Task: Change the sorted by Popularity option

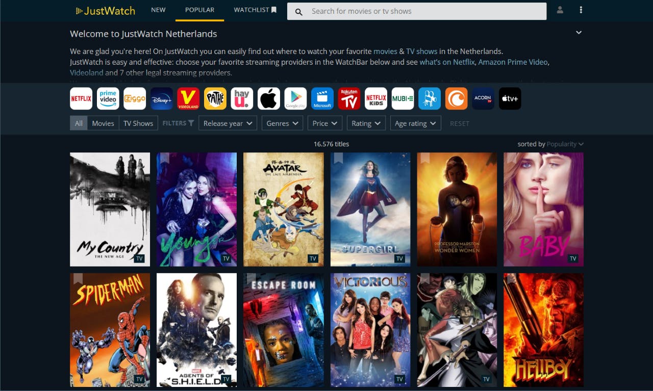Action: (565, 144)
